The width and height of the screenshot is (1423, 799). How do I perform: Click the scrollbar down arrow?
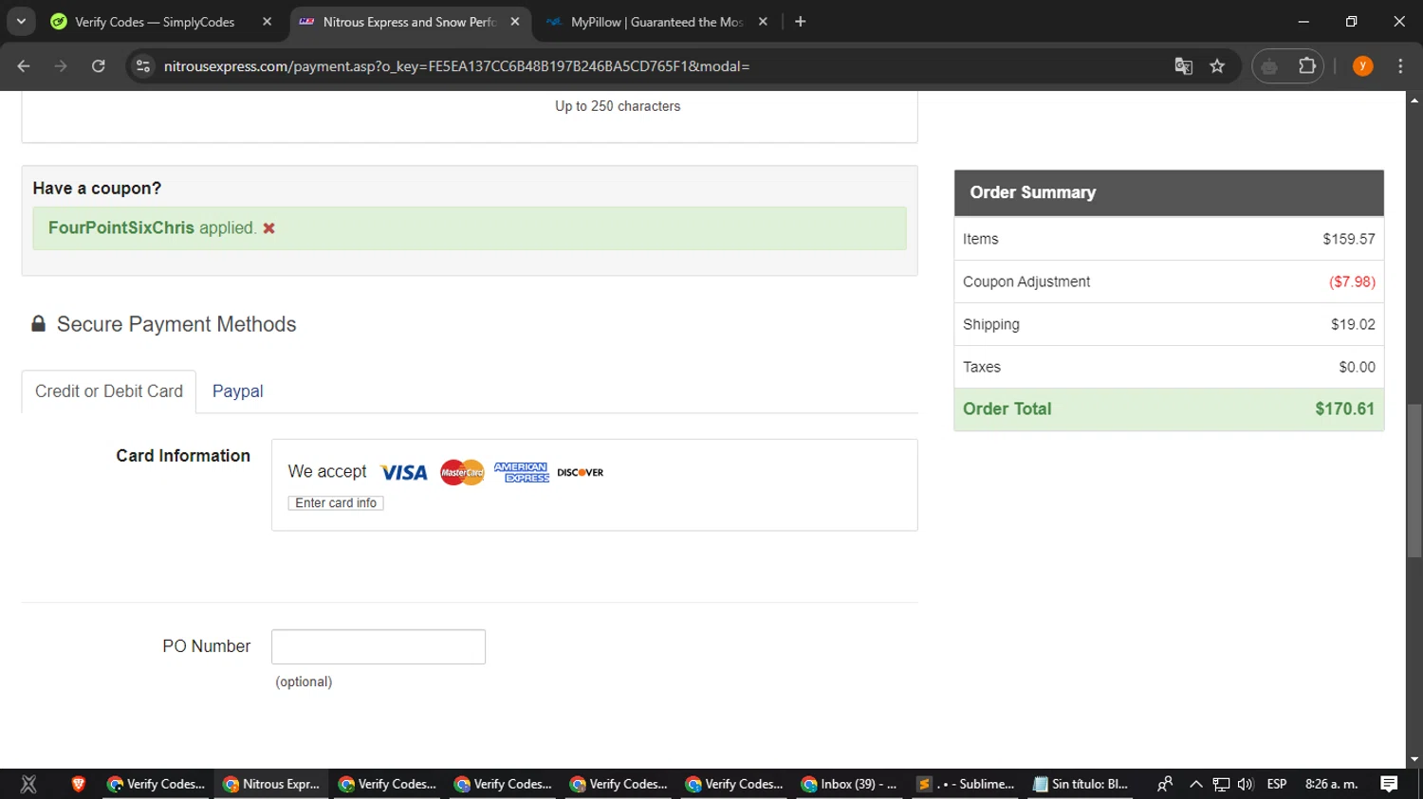click(x=1414, y=760)
